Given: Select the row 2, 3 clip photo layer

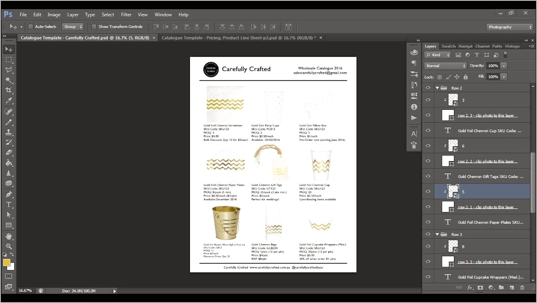Looking at the screenshot, I should click(x=477, y=115).
